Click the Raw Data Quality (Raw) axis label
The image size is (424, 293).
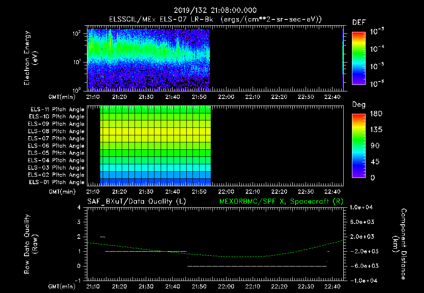click(31, 244)
